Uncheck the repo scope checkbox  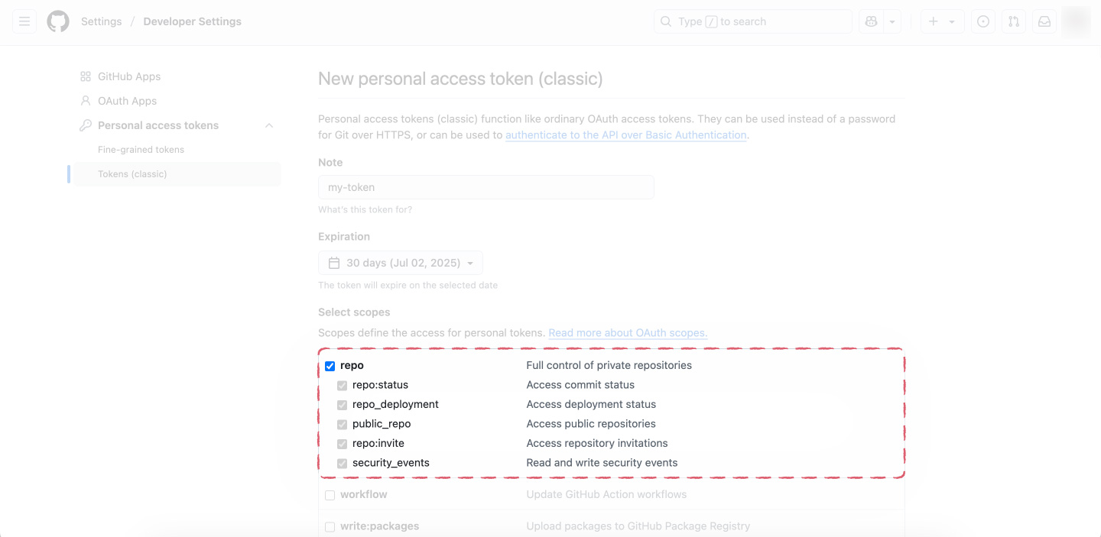click(330, 366)
